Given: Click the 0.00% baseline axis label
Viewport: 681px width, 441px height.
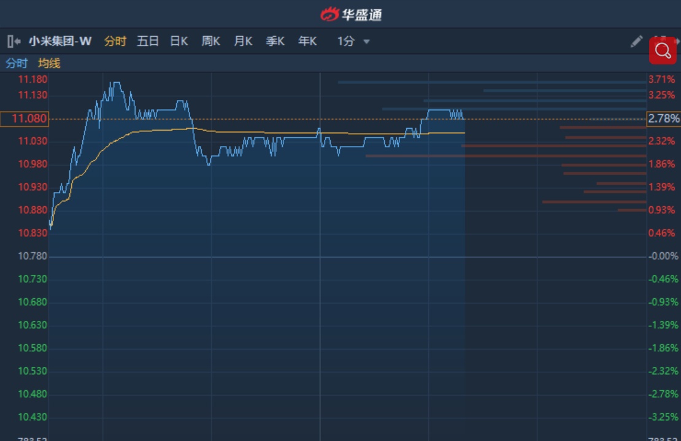Looking at the screenshot, I should (663, 256).
